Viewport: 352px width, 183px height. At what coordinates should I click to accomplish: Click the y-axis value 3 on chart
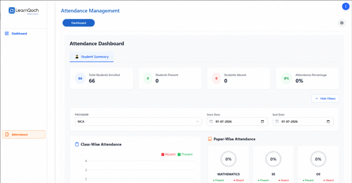(x=86, y=170)
